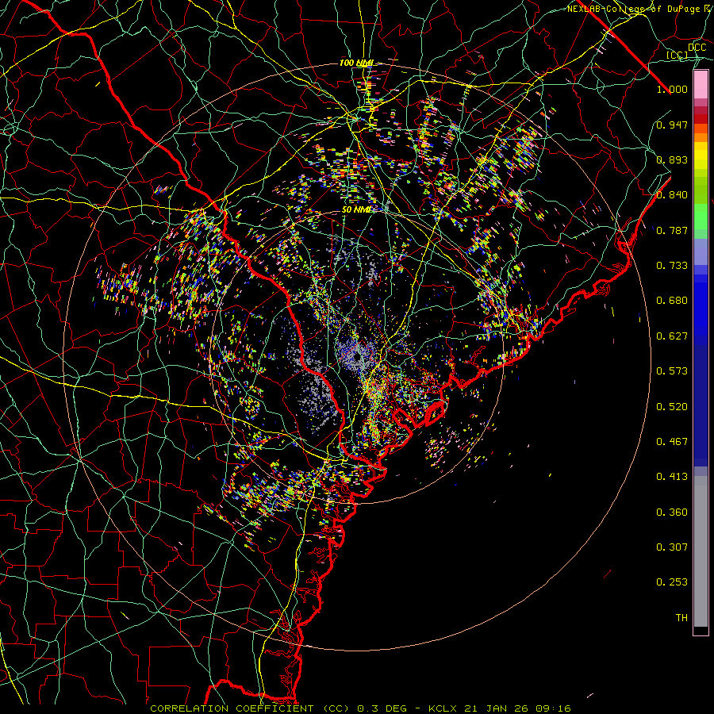Click the 0.787 legend value

pyautogui.click(x=672, y=230)
